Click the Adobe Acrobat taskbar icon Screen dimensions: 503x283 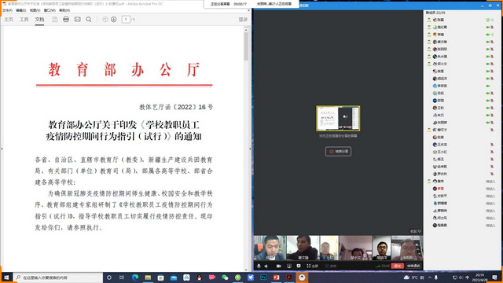(x=289, y=277)
